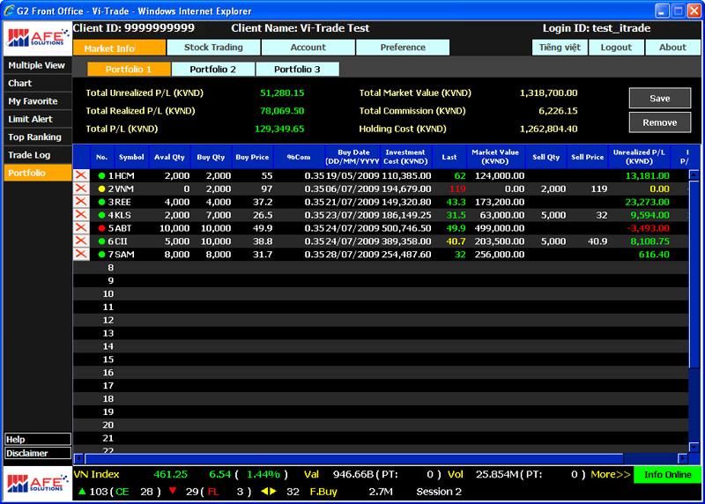
Task: Open Trade Log from sidebar
Action: tap(37, 155)
